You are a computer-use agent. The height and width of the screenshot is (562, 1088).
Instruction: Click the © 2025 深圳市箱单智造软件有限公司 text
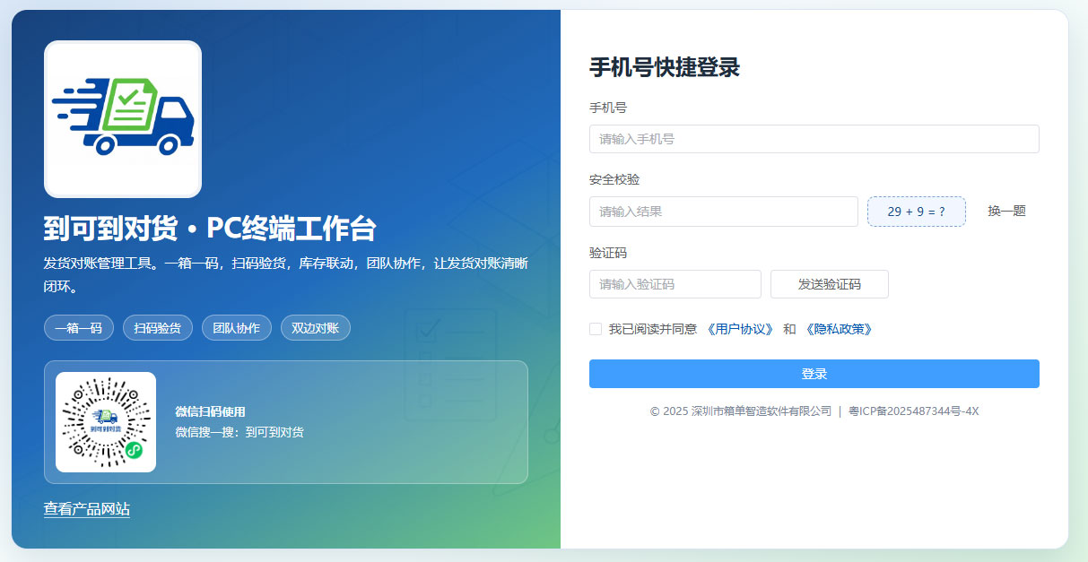click(x=741, y=411)
